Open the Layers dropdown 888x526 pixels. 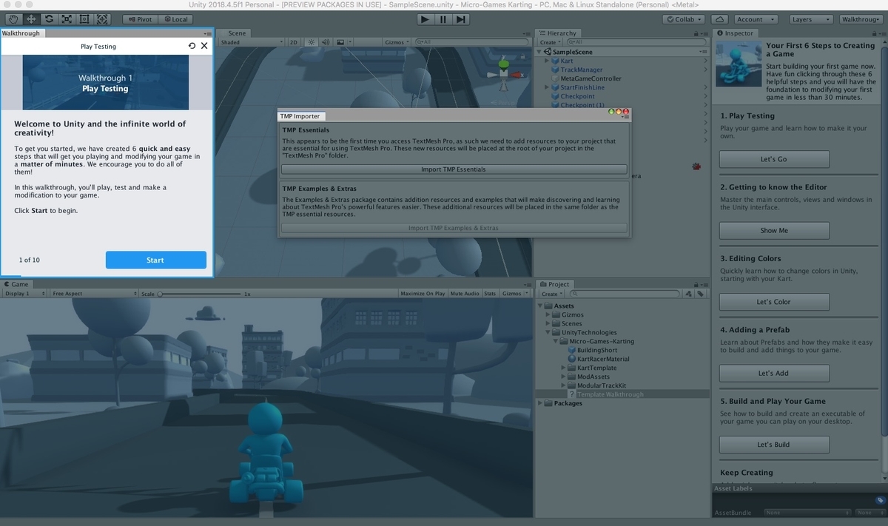pos(810,19)
